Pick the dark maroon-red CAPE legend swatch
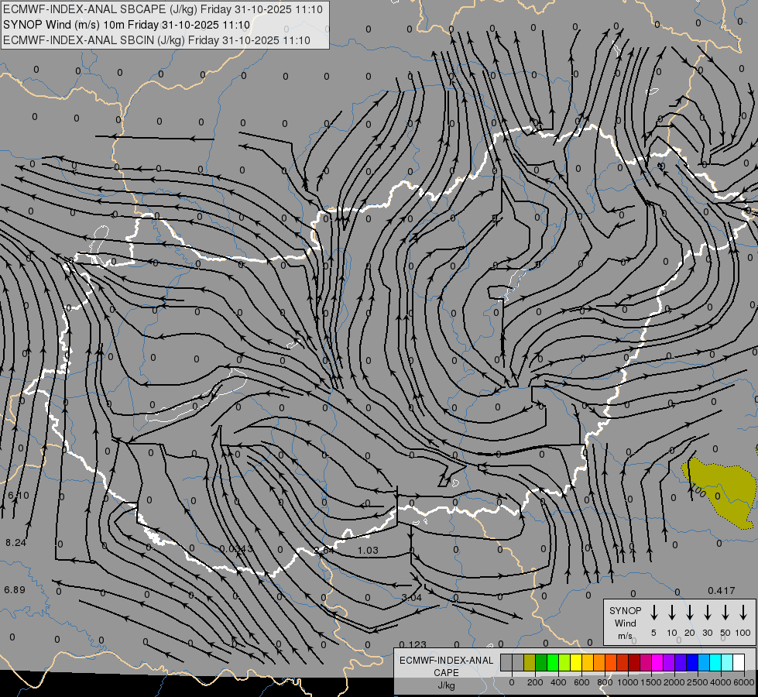The height and width of the screenshot is (697, 758). coord(634,662)
